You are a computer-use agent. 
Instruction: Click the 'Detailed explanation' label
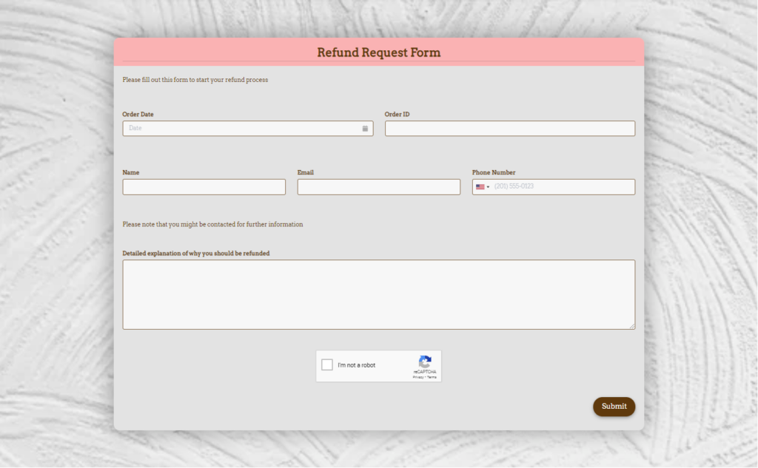195,254
